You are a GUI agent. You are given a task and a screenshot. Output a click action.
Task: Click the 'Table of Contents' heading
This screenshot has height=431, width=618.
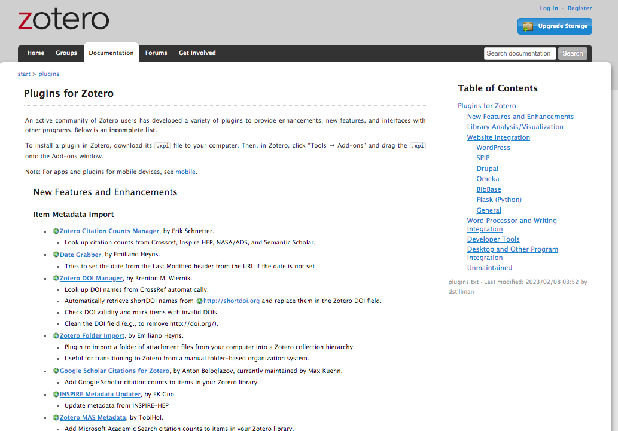(x=497, y=88)
